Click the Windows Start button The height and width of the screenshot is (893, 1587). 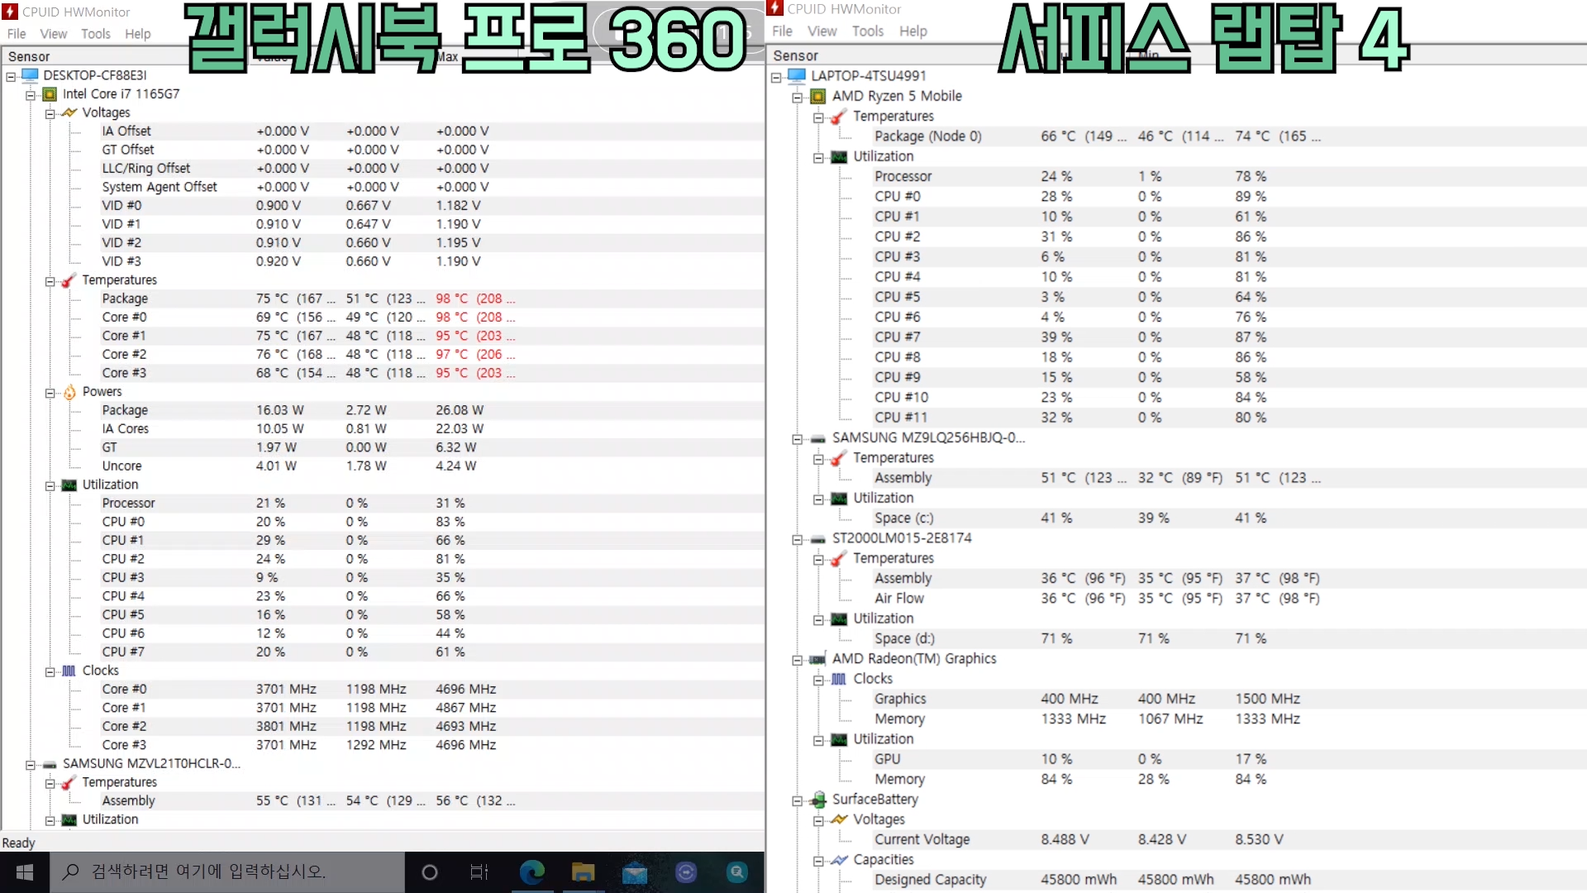(25, 872)
